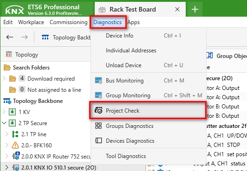Click the KNX logo icon

pos(14,10)
